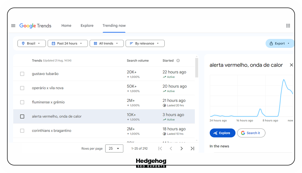
Task: Click the hash icon in All trends
Action: 95,43
